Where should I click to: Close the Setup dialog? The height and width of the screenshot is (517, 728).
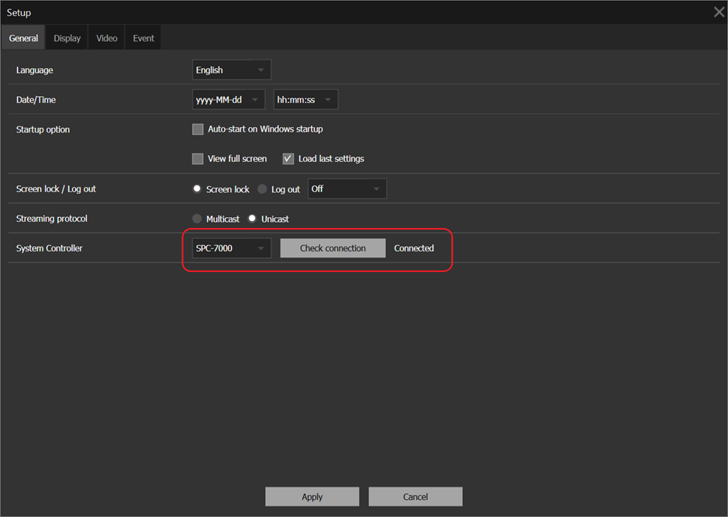click(719, 12)
